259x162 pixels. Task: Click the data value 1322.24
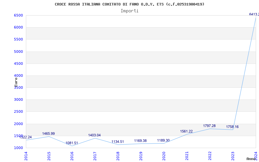point(26,137)
